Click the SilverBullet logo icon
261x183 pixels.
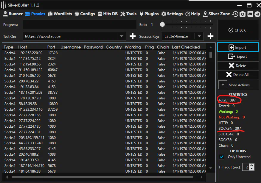click(3, 5)
